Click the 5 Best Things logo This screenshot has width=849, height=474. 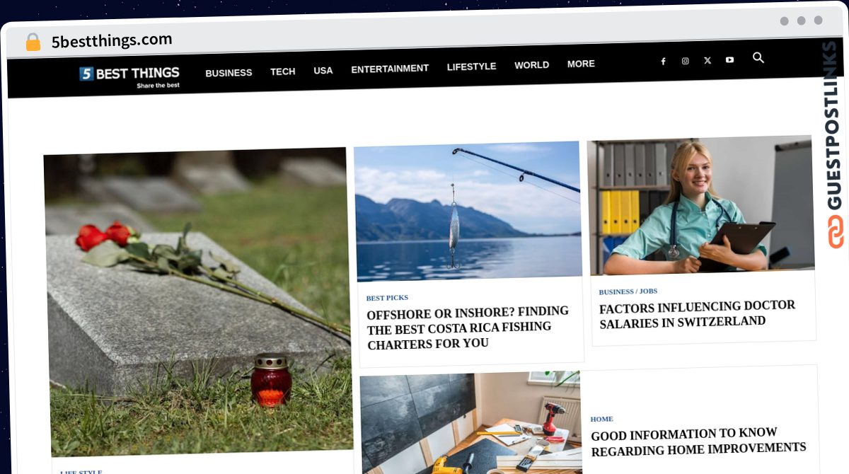129,76
